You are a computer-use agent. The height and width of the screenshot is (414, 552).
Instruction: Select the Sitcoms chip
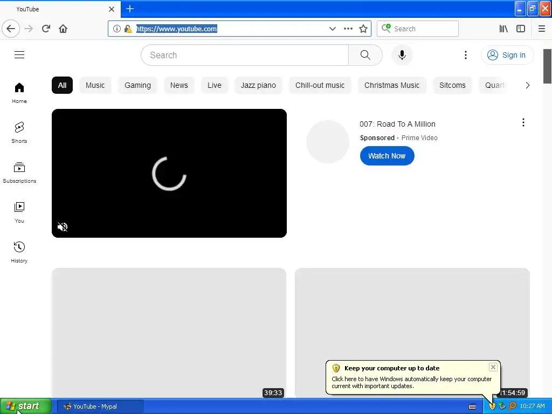point(452,85)
